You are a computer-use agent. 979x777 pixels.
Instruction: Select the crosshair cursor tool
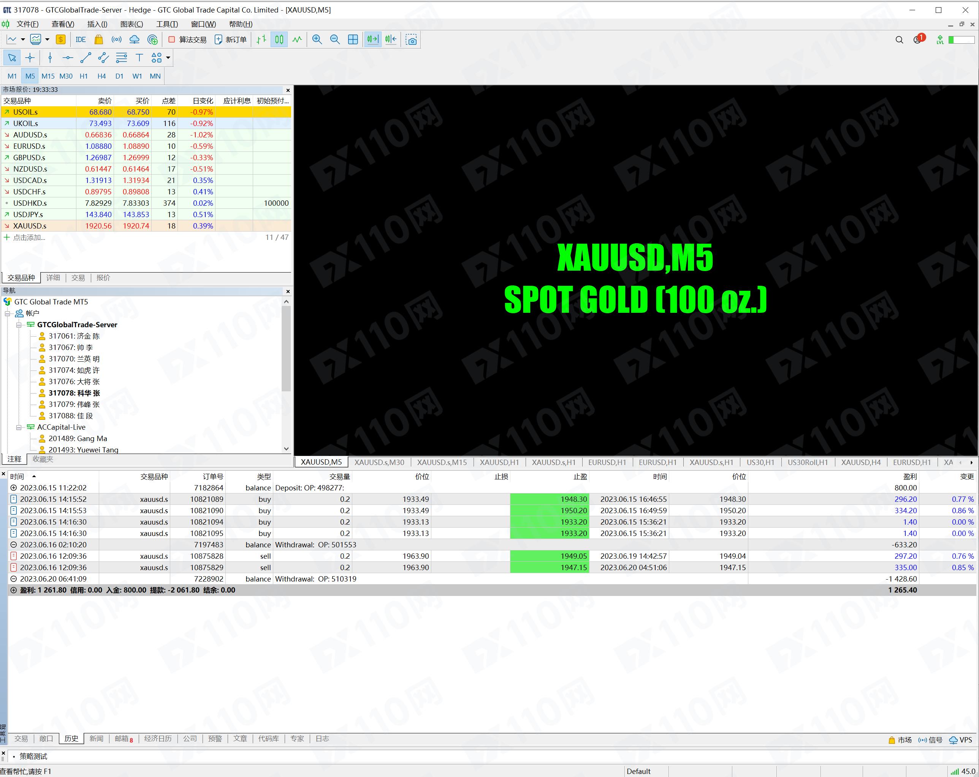pos(30,58)
